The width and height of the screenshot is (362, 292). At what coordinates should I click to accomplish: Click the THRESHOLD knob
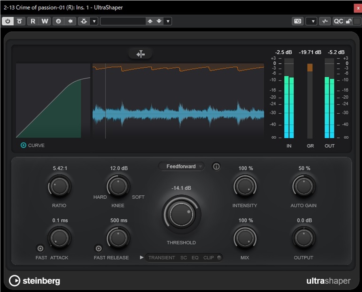[x=181, y=214]
